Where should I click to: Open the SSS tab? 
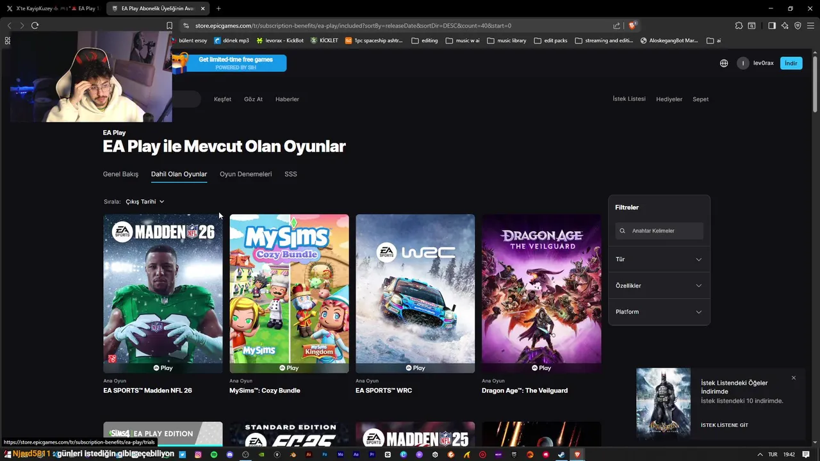click(x=291, y=174)
